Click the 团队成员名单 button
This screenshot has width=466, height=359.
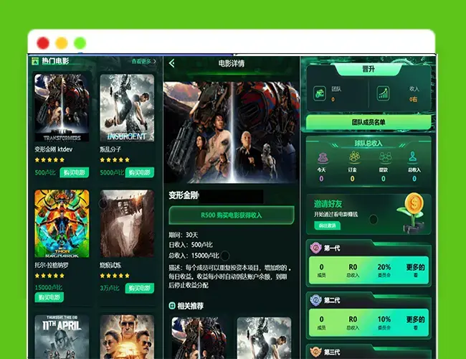pos(368,122)
